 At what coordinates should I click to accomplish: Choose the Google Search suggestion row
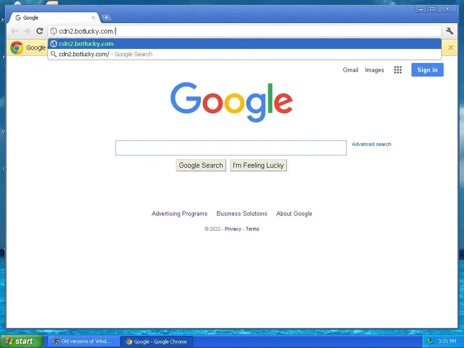tap(244, 54)
